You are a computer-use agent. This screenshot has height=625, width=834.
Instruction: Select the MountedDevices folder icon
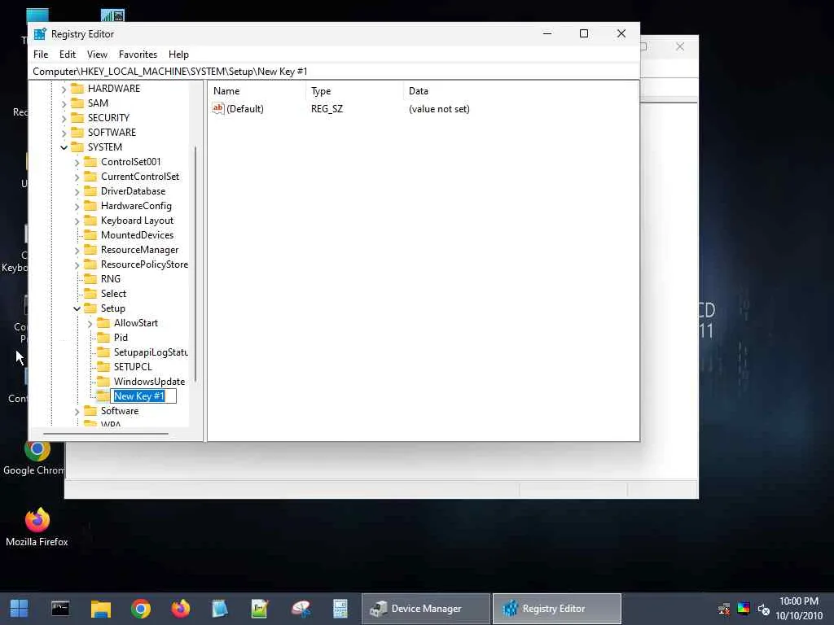[x=91, y=235]
